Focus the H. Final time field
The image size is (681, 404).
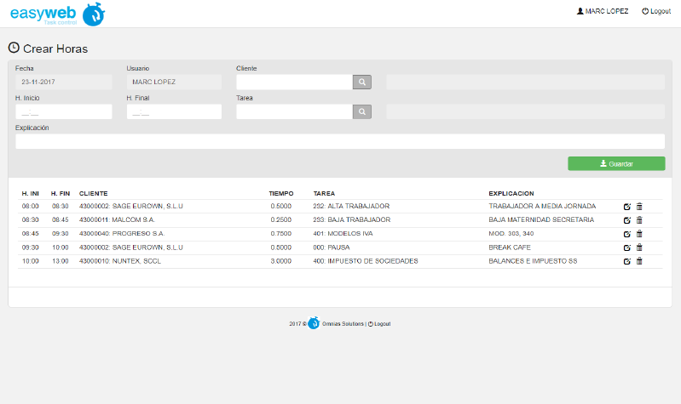coord(174,112)
